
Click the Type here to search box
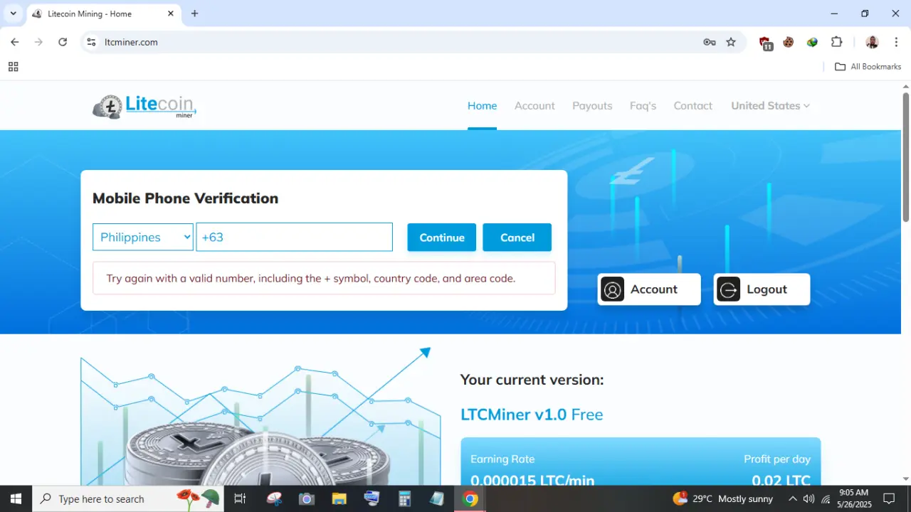click(128, 498)
